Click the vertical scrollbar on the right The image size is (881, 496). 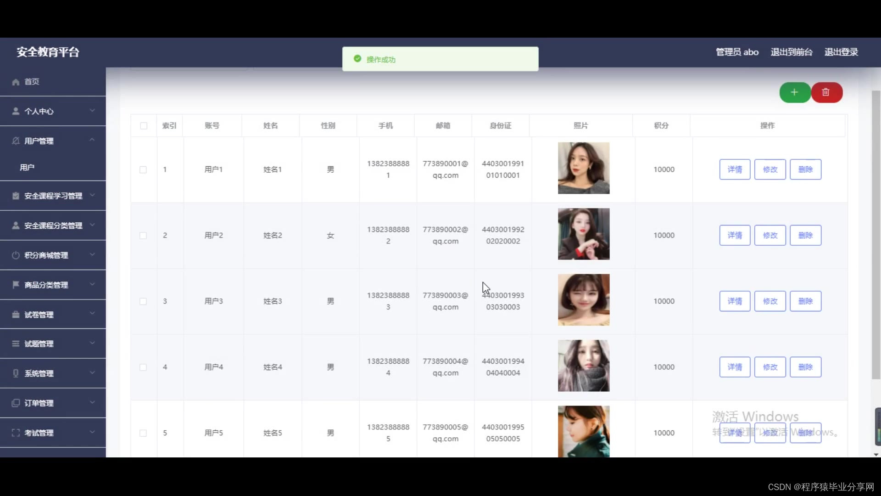[x=875, y=234]
